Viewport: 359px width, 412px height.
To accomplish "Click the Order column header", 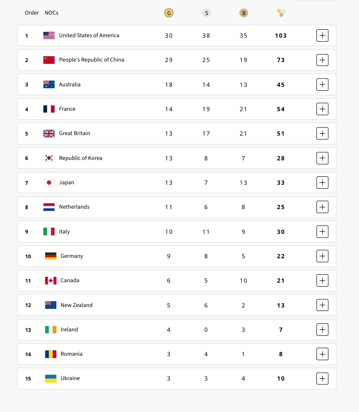I will pyautogui.click(x=32, y=13).
